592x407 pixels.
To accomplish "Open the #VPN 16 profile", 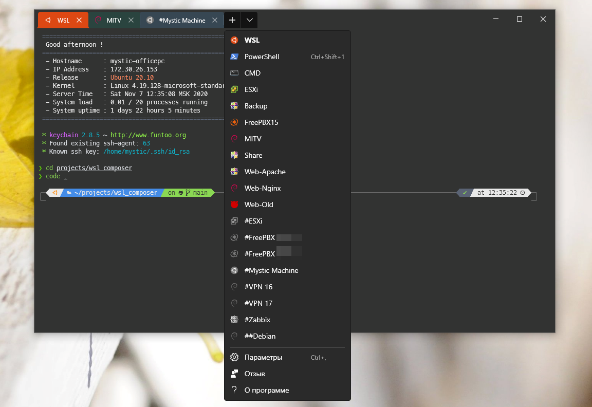I will [287, 287].
